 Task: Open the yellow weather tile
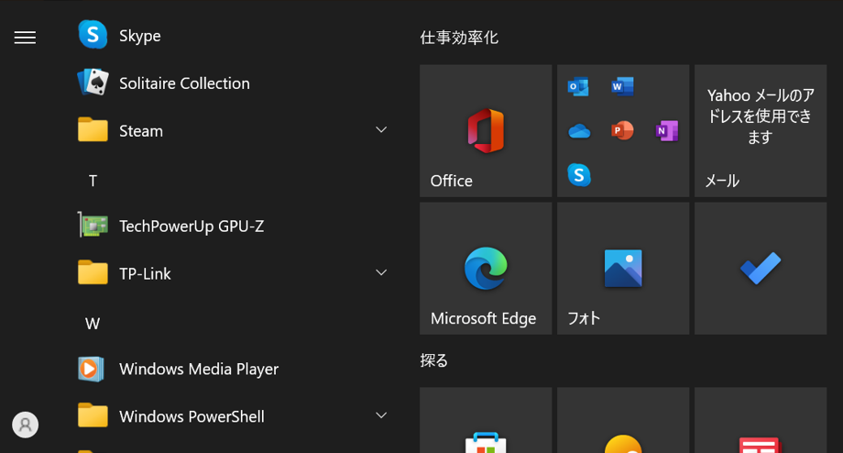[x=623, y=420]
